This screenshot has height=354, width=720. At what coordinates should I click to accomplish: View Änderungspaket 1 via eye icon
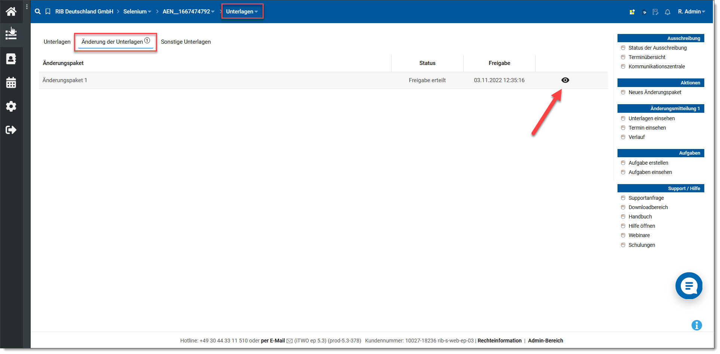(x=565, y=80)
